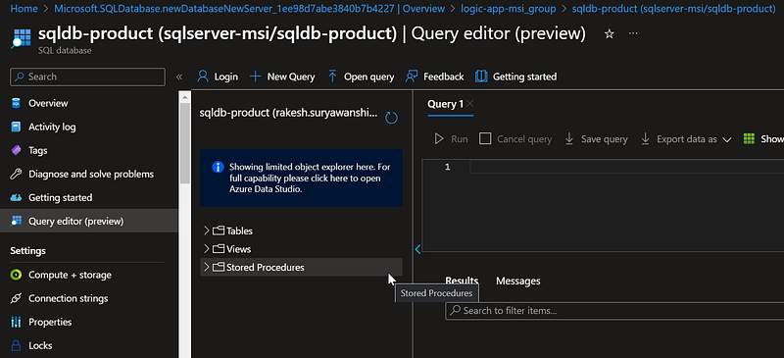This screenshot has height=358, width=784.
Task: Favorite this page with the star icon
Action: [609, 34]
